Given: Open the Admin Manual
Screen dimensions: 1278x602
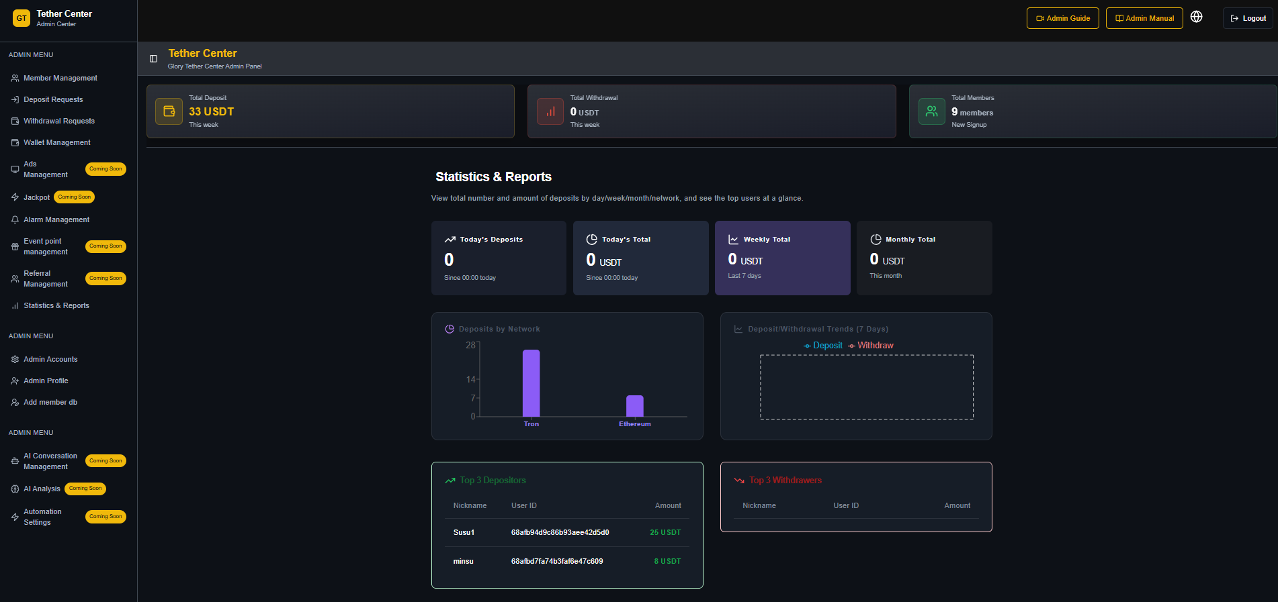Looking at the screenshot, I should (x=1144, y=18).
